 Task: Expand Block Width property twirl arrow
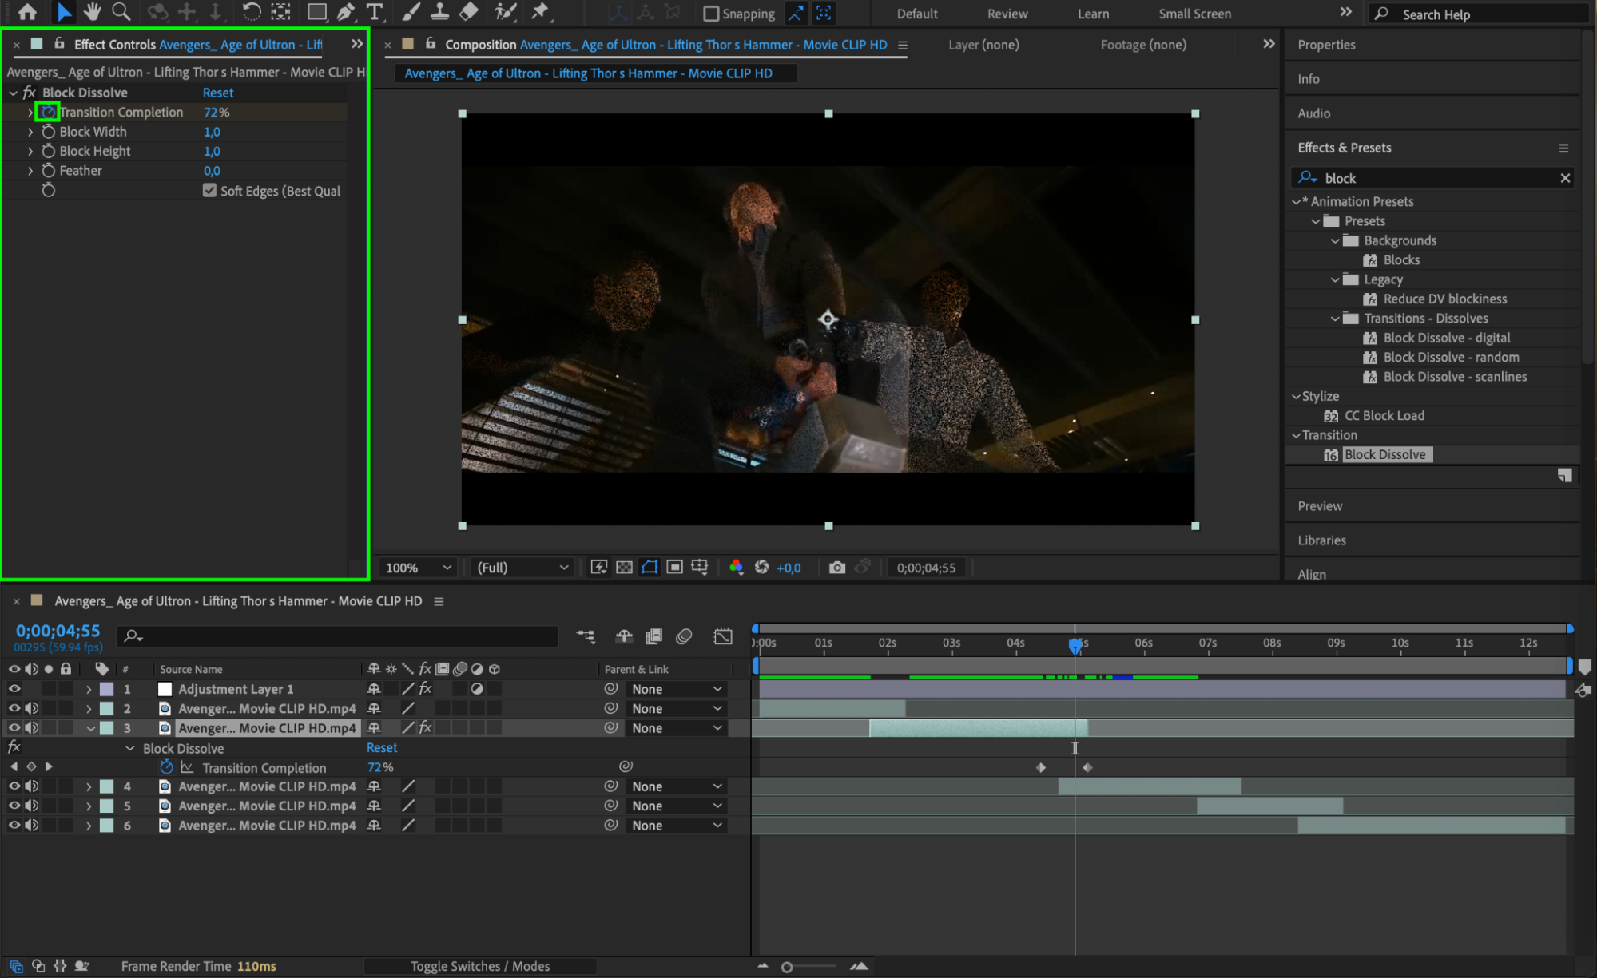(x=30, y=132)
